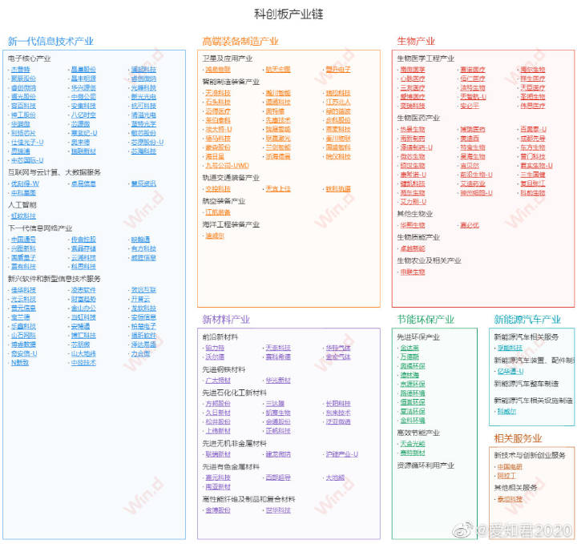
Task: Select the 安集科技 link
Action: click(x=83, y=106)
